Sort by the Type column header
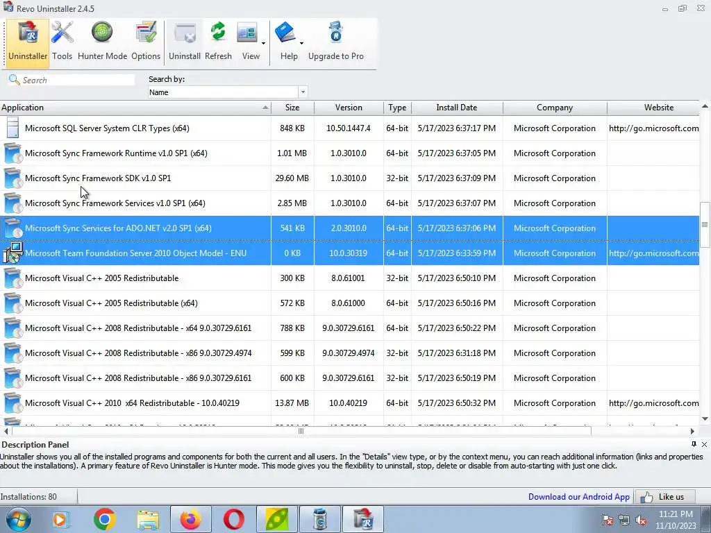 tap(397, 108)
